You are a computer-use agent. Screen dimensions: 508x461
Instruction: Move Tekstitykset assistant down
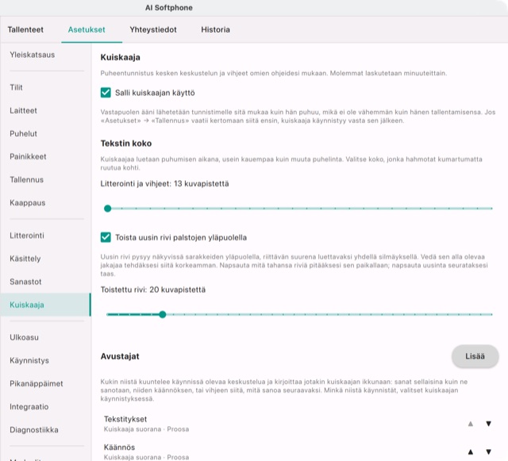click(x=489, y=424)
